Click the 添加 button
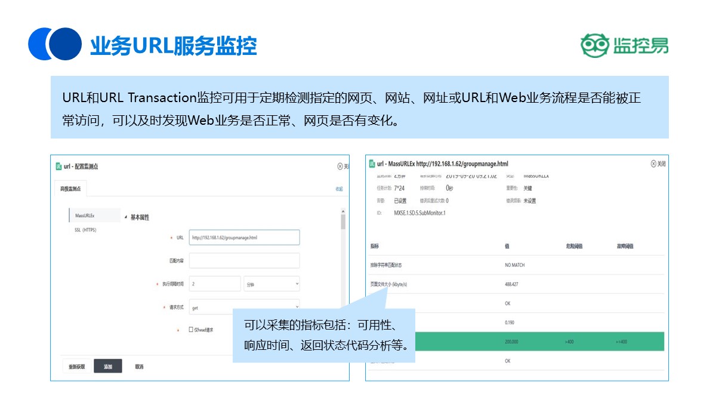The height and width of the screenshot is (406, 722). coord(108,367)
